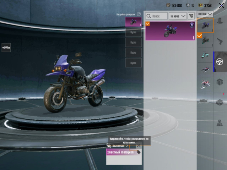Open the По каче sort dropdown

click(x=178, y=16)
